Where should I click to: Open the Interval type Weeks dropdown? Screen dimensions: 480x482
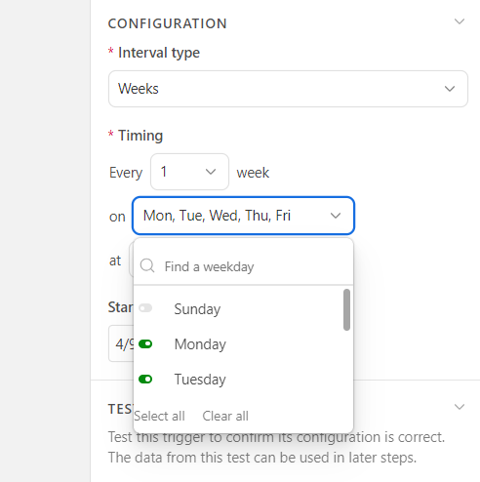pyautogui.click(x=288, y=89)
